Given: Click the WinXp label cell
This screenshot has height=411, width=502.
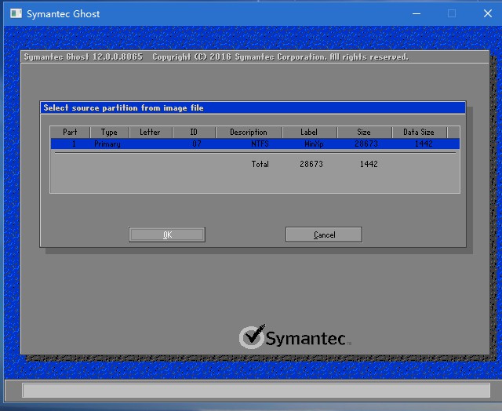Looking at the screenshot, I should [x=314, y=144].
